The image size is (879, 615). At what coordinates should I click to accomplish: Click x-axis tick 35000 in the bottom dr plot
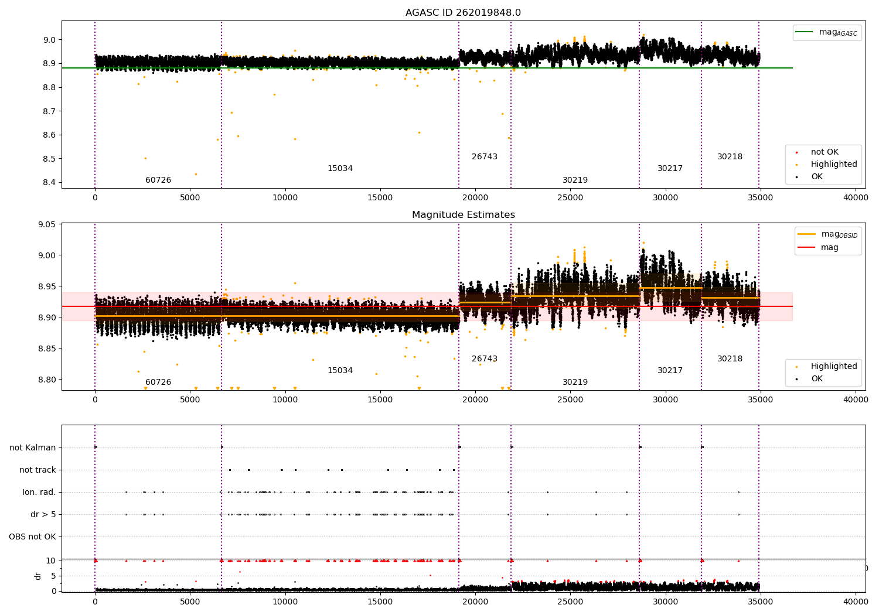click(x=761, y=601)
